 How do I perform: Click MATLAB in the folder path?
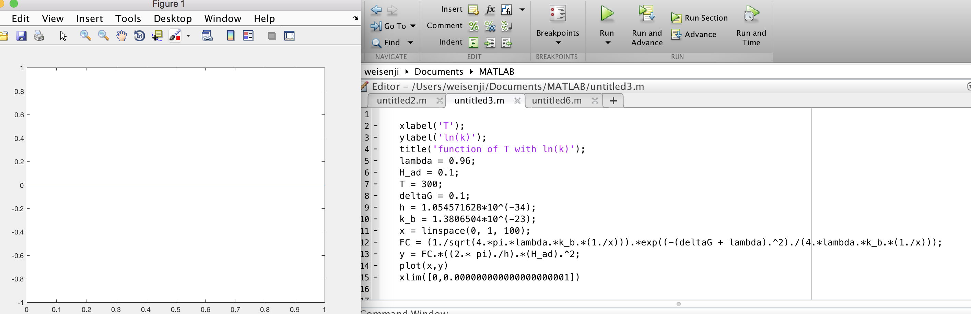[x=496, y=72]
